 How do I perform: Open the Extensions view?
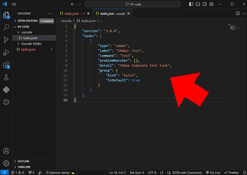click(6, 65)
